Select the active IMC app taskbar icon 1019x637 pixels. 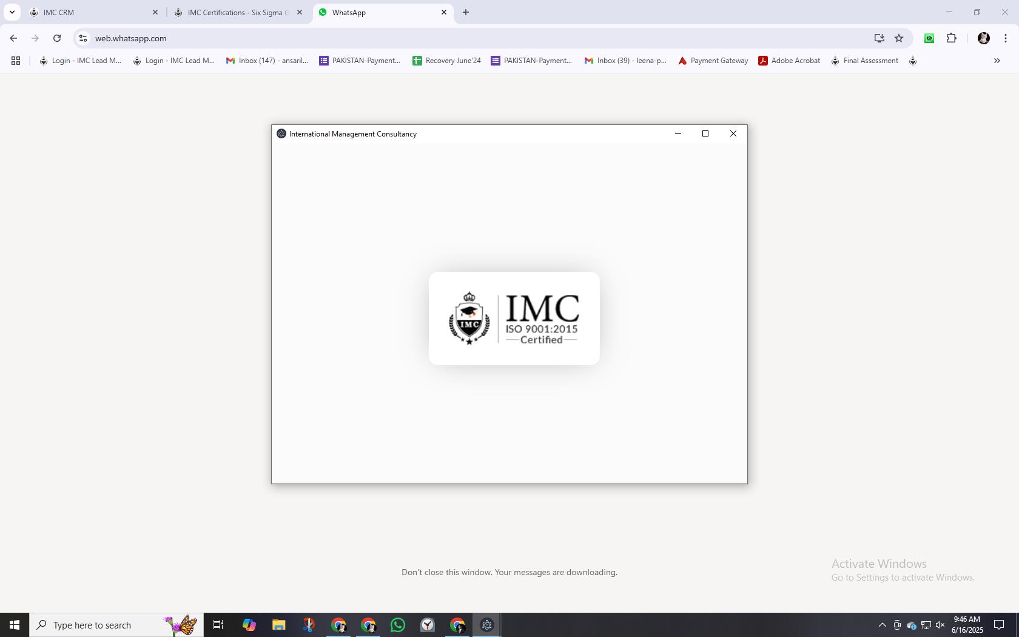pos(487,625)
